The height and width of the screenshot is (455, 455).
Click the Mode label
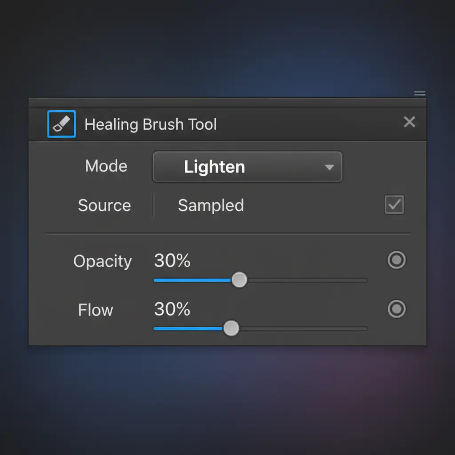point(106,166)
